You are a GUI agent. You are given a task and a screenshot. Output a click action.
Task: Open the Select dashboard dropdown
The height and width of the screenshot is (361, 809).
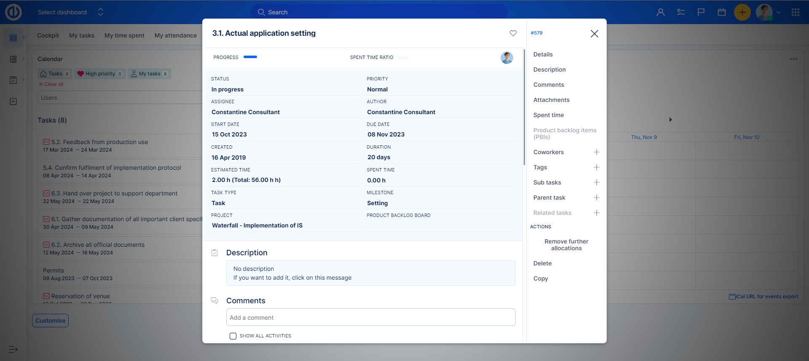point(70,12)
